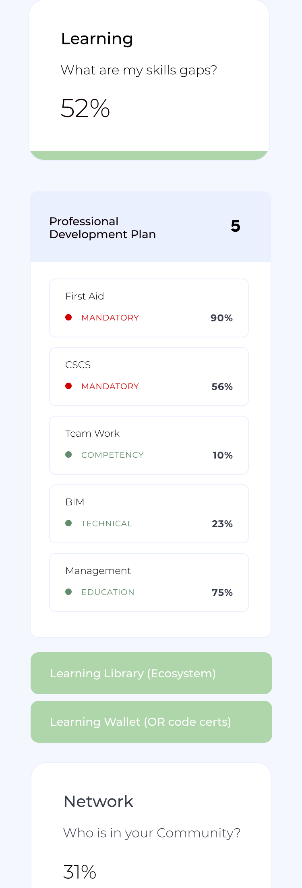Open the Network card heading

point(98,802)
